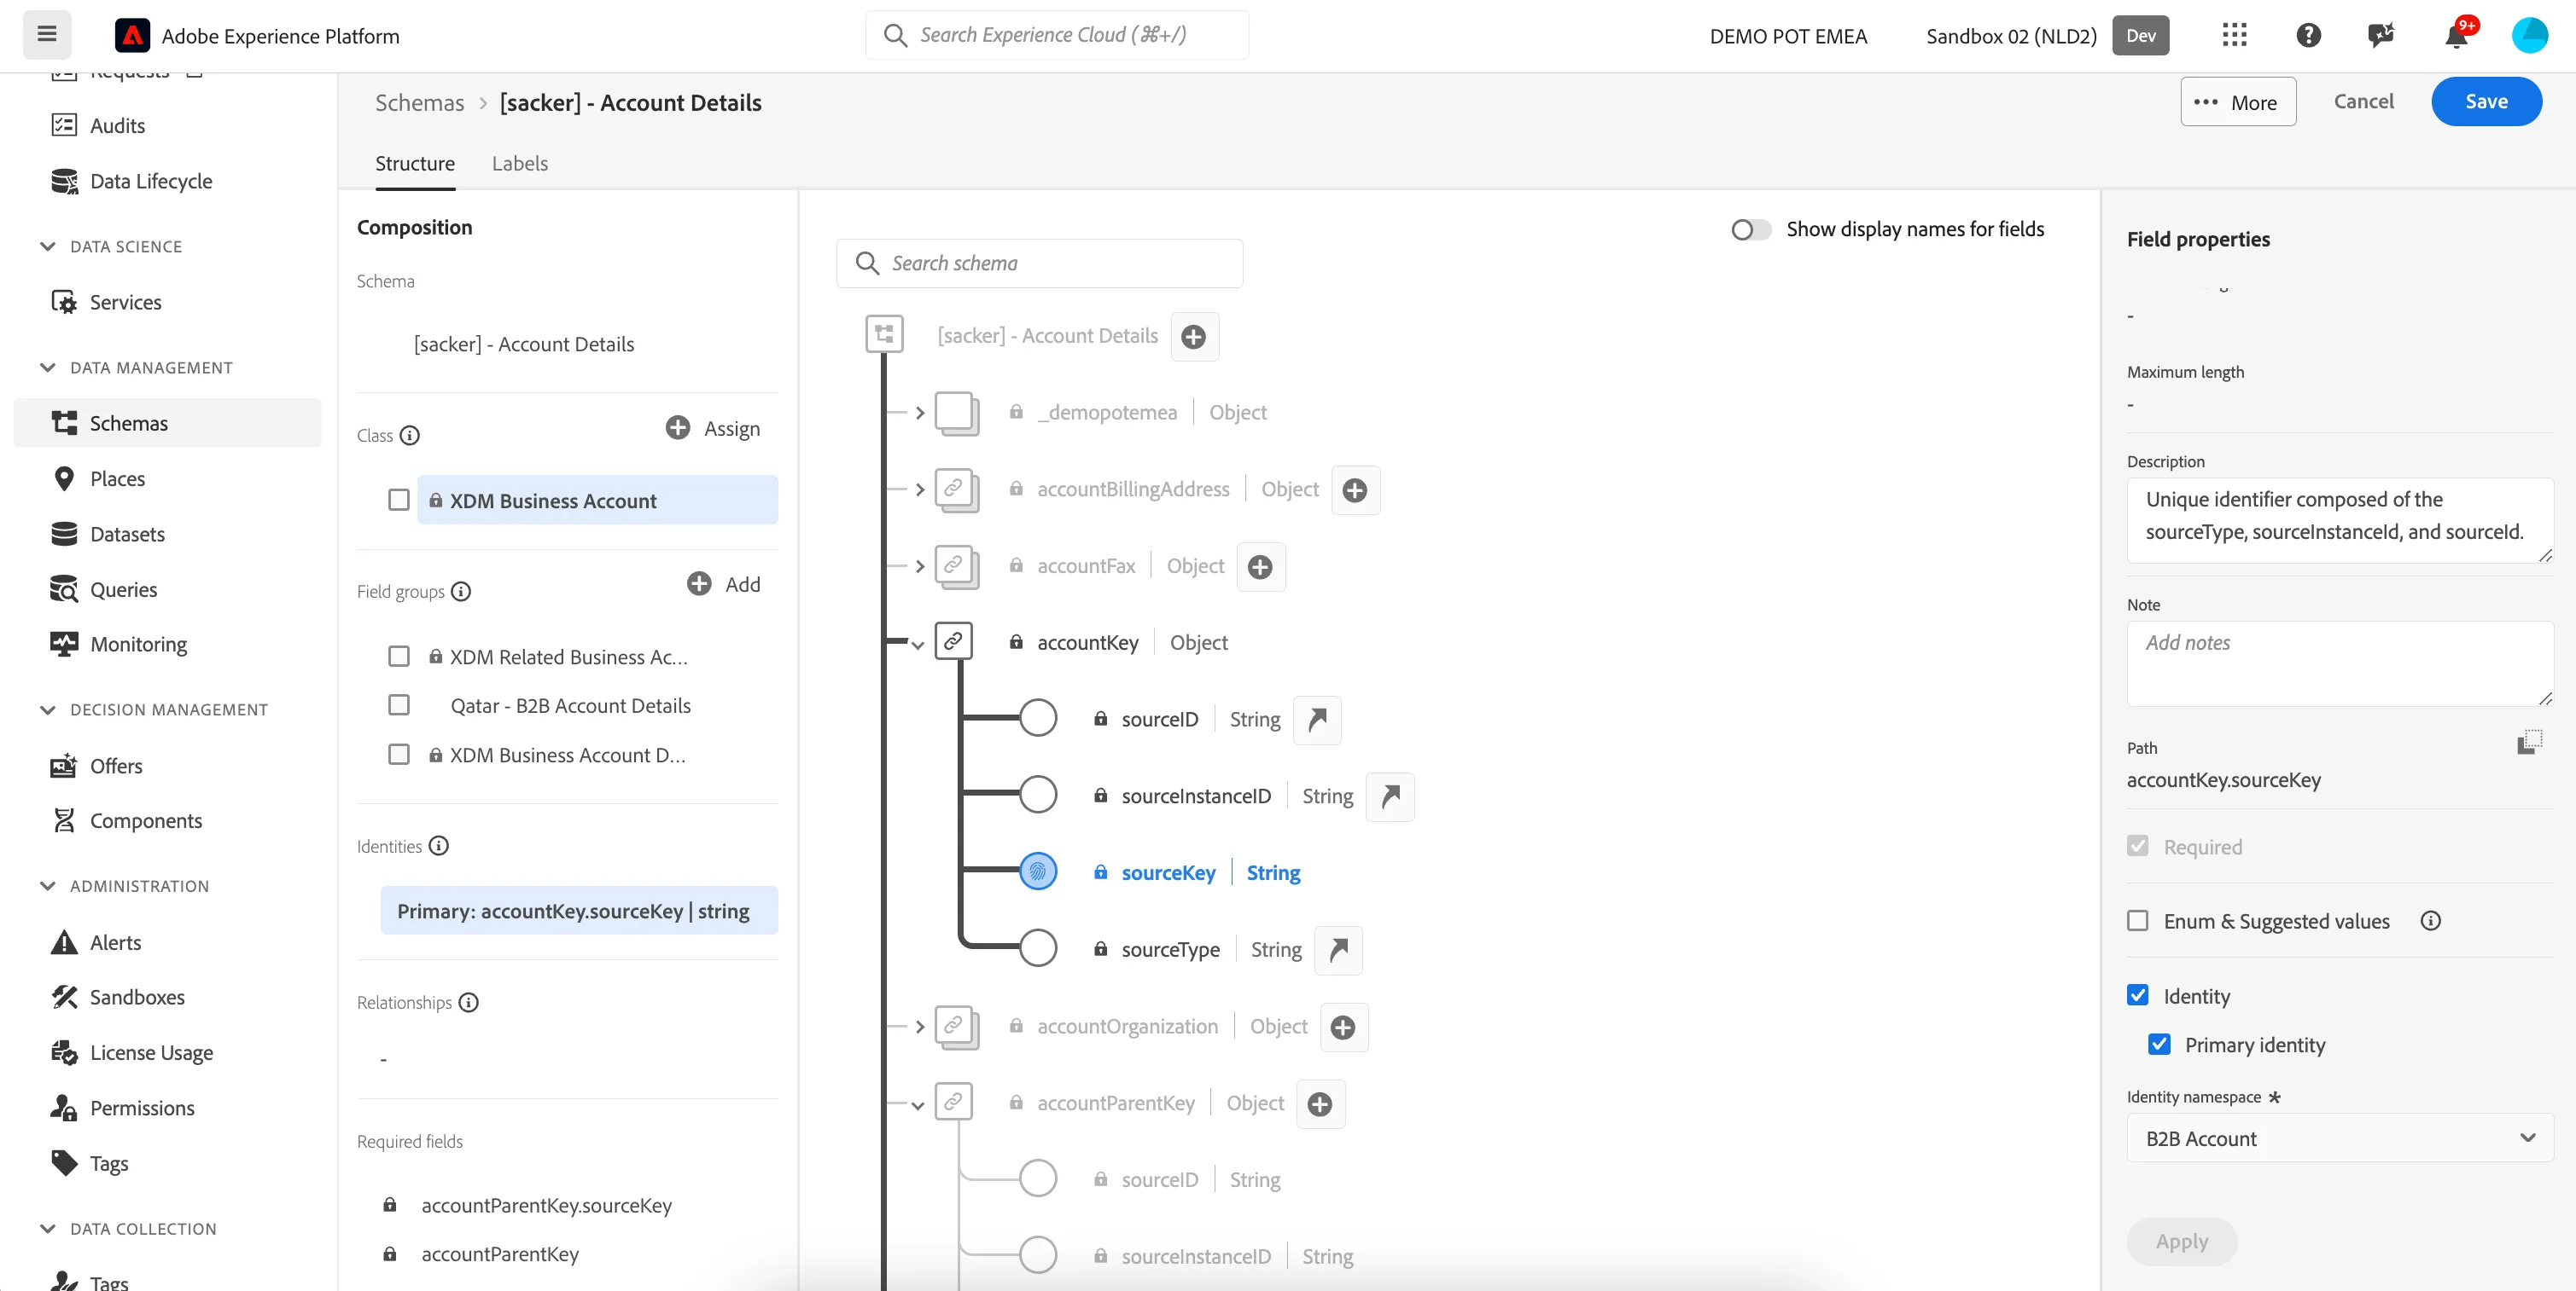The image size is (2576, 1291).
Task: Click the info icon by Enum & Suggested values
Action: pos(2430,921)
